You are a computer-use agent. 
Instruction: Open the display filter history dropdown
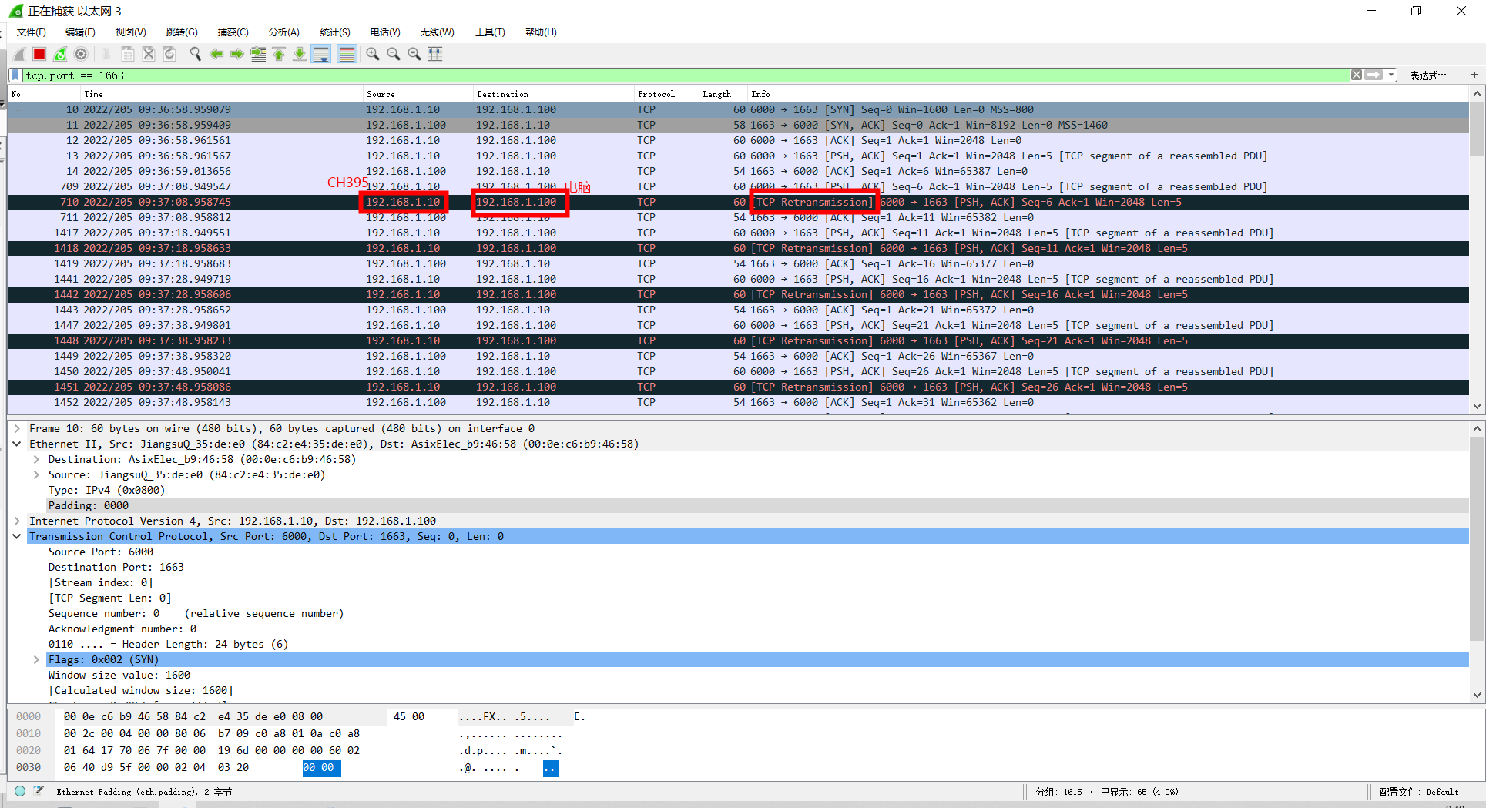click(1391, 75)
